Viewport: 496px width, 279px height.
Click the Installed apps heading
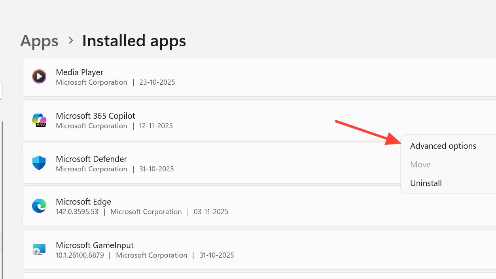tap(134, 41)
